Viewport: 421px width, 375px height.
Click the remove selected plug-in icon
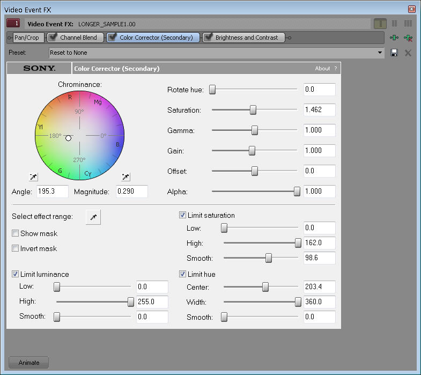tap(408, 38)
